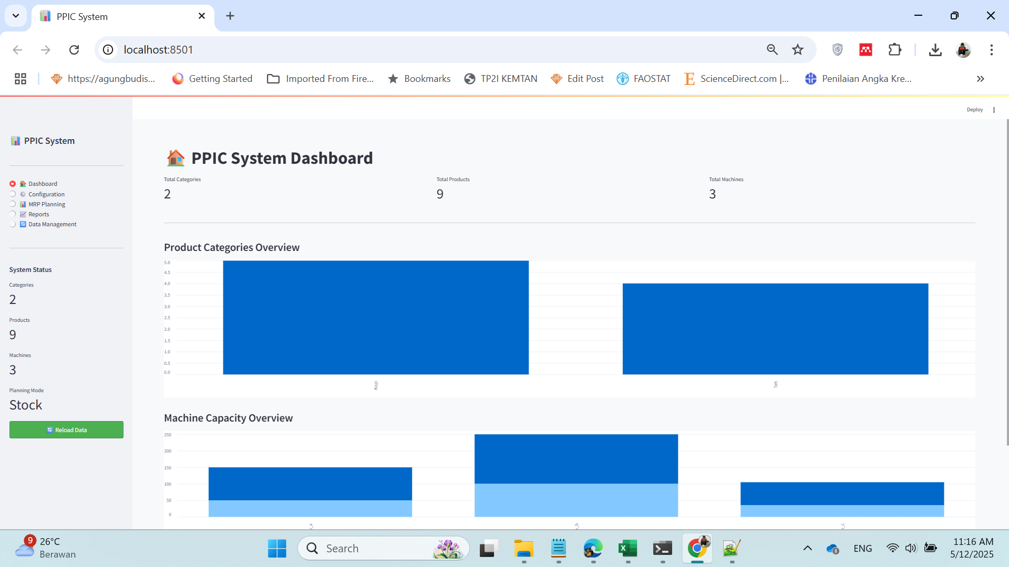Open the FAOSTAT bookmark
The height and width of the screenshot is (567, 1009).
pyautogui.click(x=644, y=79)
